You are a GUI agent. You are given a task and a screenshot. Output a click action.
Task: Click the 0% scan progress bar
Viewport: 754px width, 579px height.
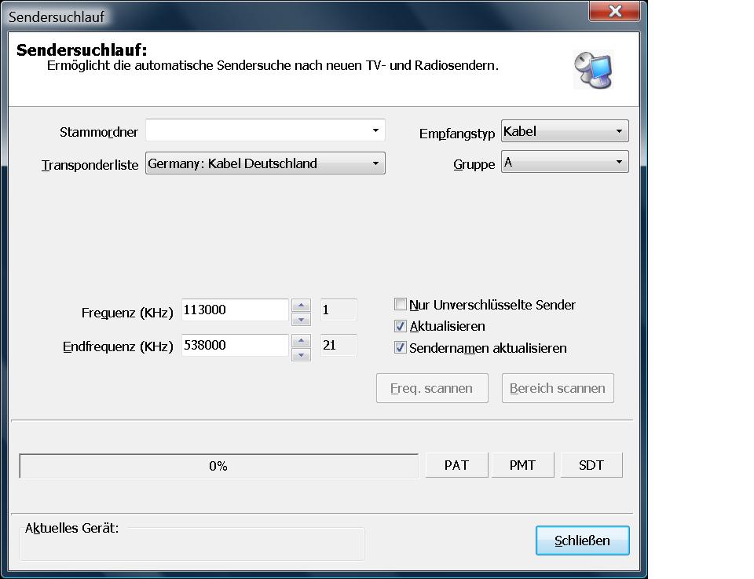[x=218, y=466]
